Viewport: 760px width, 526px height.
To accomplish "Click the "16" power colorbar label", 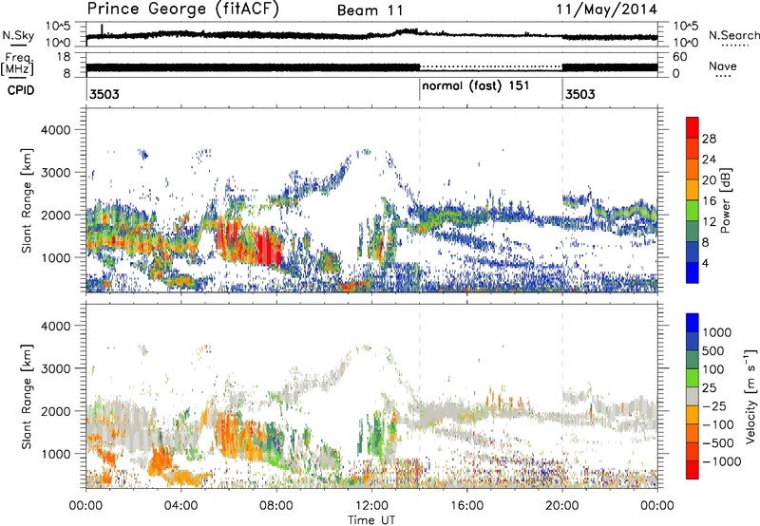I will tap(709, 201).
